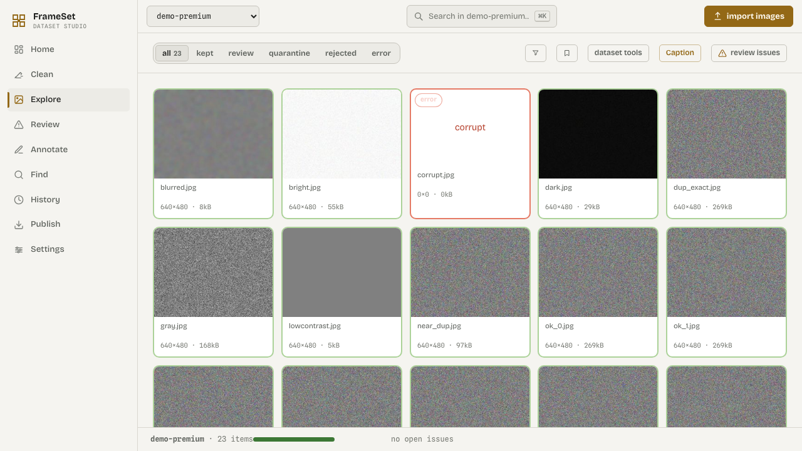Click the Annotate pencil icon
The height and width of the screenshot is (451, 802).
click(x=19, y=150)
